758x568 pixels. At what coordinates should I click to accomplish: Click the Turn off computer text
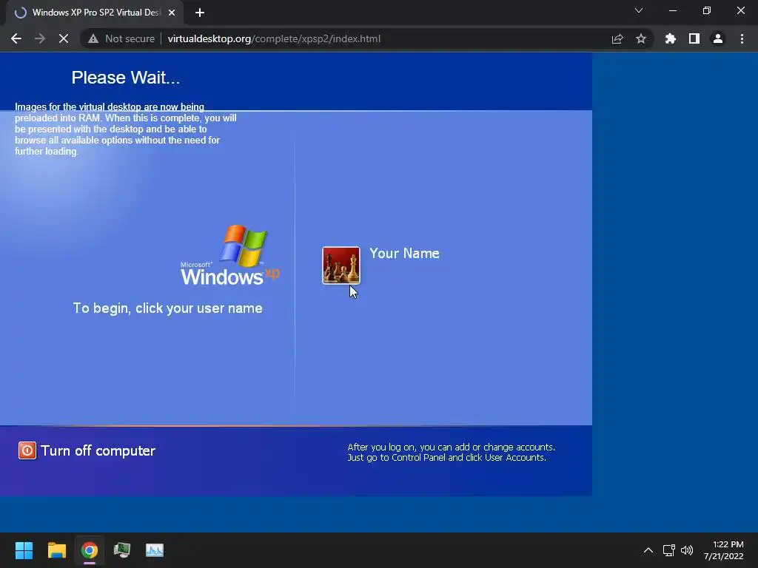coord(98,450)
